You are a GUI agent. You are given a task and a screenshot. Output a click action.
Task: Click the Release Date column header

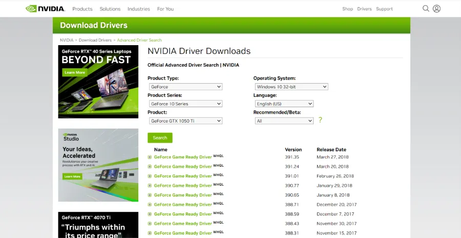coord(331,150)
